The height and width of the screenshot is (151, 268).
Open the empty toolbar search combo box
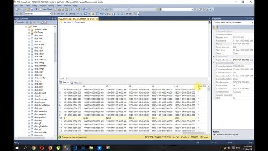(x=178, y=9)
